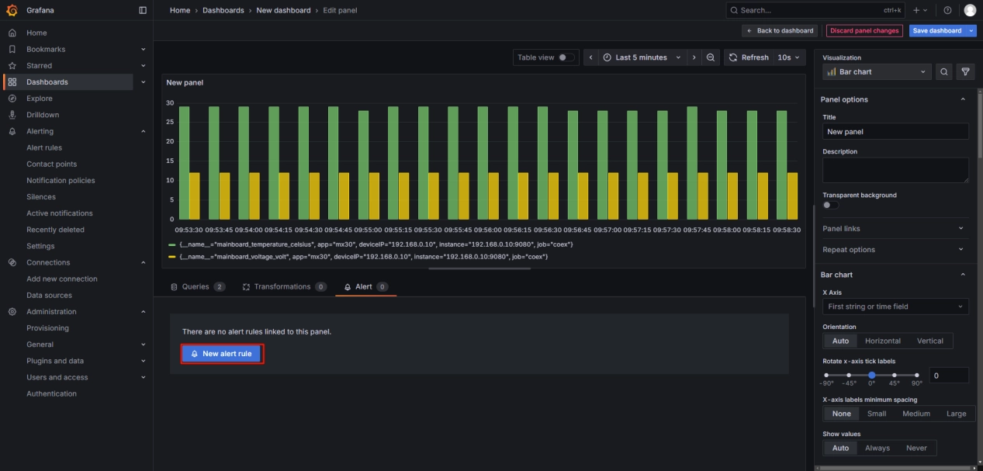Click the panel Title input field
The image size is (983, 471).
[x=895, y=132]
